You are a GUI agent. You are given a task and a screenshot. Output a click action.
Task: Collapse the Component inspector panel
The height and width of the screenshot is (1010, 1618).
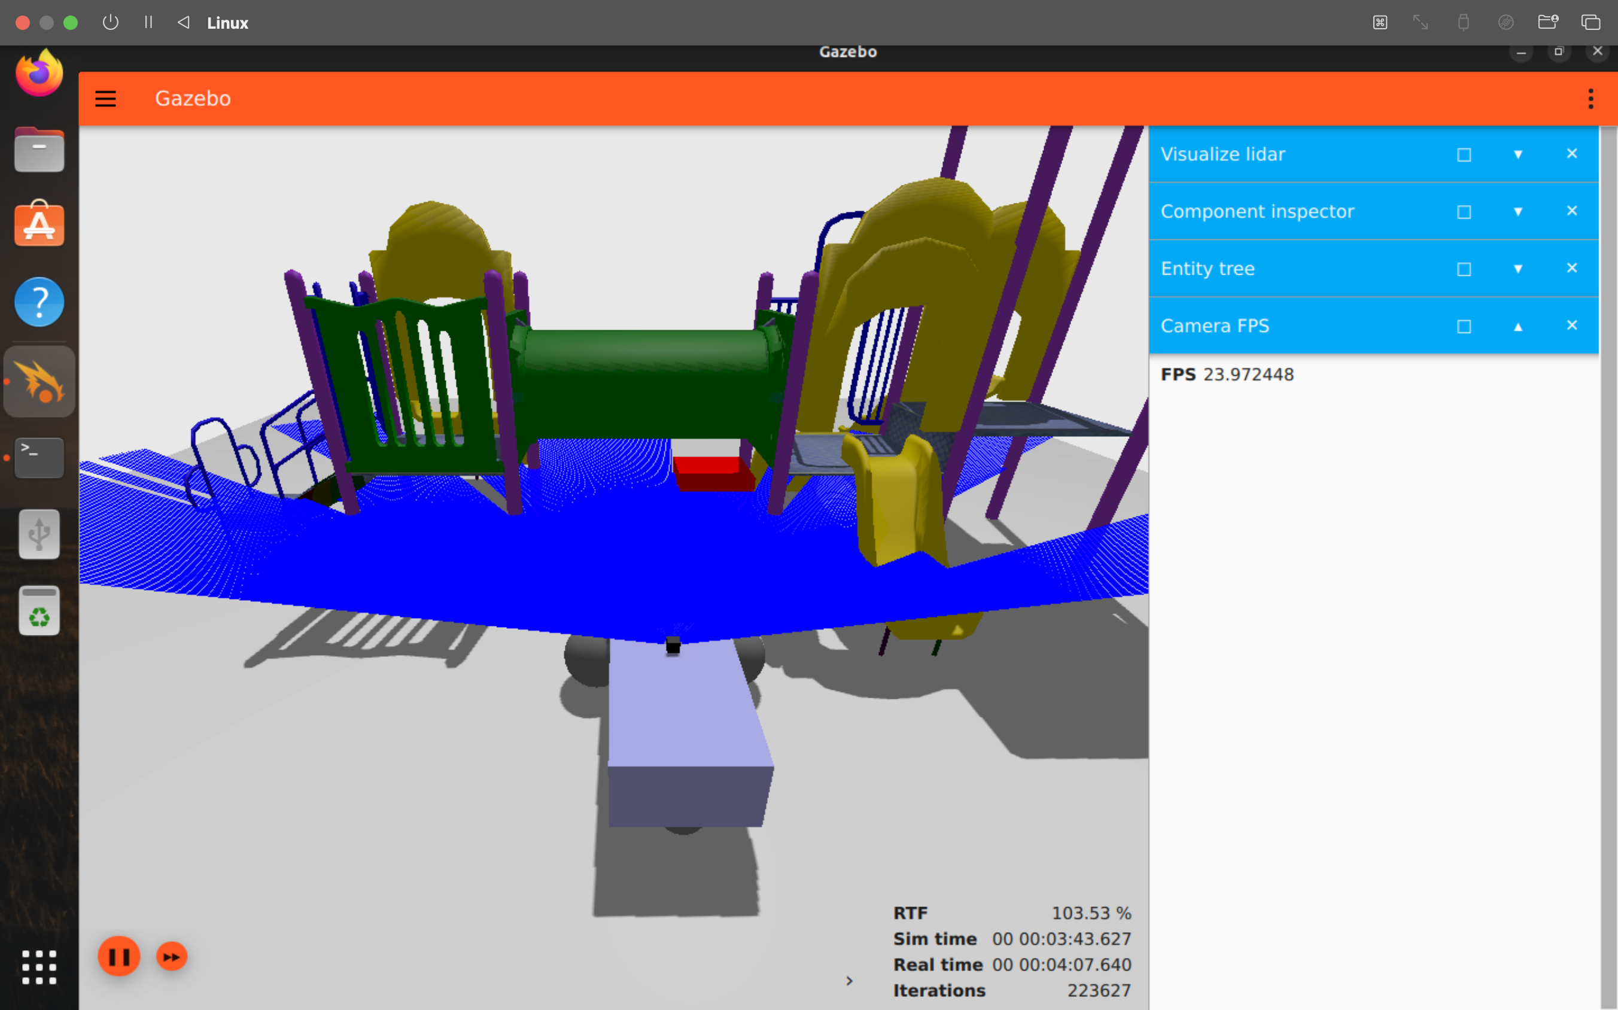point(1518,211)
